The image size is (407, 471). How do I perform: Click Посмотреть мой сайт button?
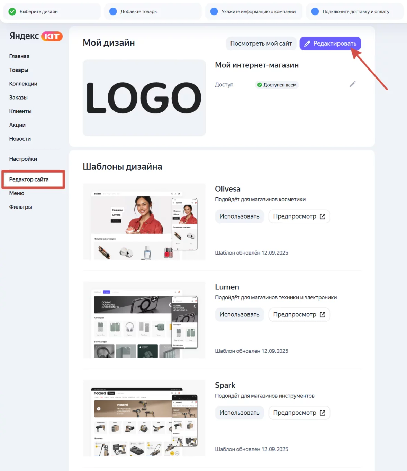[261, 44]
